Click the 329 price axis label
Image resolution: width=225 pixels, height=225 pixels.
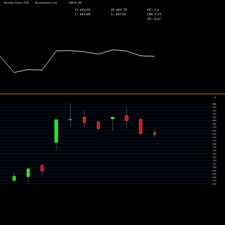click(x=214, y=161)
